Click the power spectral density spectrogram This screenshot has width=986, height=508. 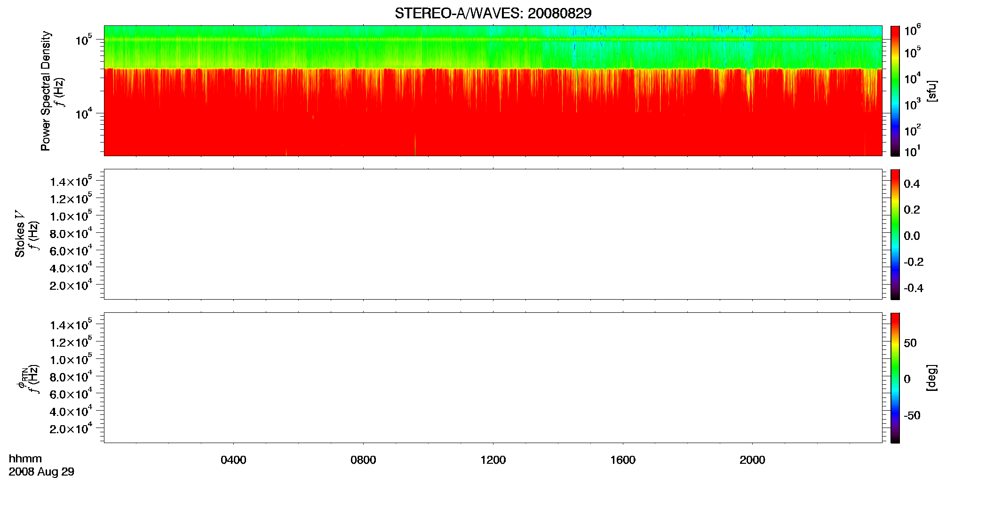[493, 91]
